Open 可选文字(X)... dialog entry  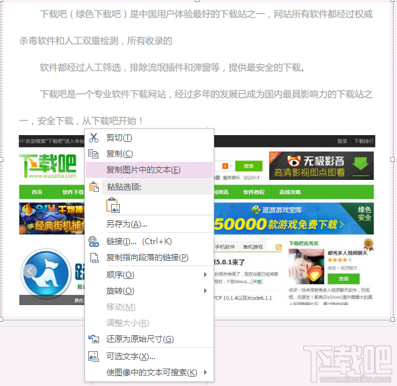[x=149, y=357]
